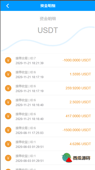95x170 pixels.
Task: Select the 4.6286 USDT amount
Action: (x=80, y=144)
